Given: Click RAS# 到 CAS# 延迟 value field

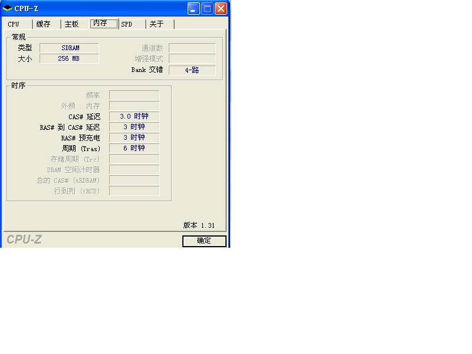Looking at the screenshot, I should pos(135,127).
